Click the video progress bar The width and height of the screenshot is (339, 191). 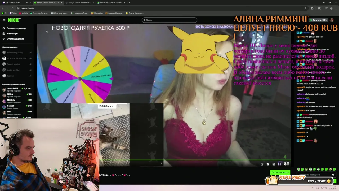195,160
